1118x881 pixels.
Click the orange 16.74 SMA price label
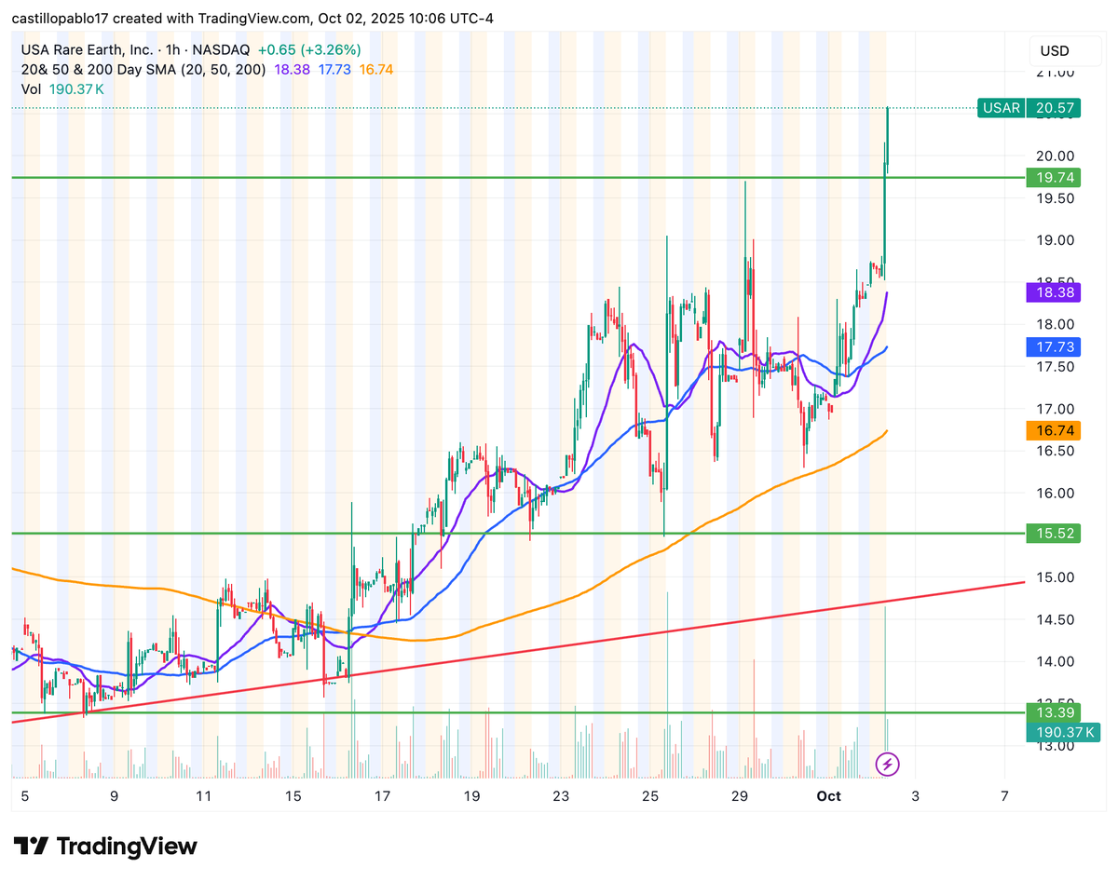pos(1054,430)
